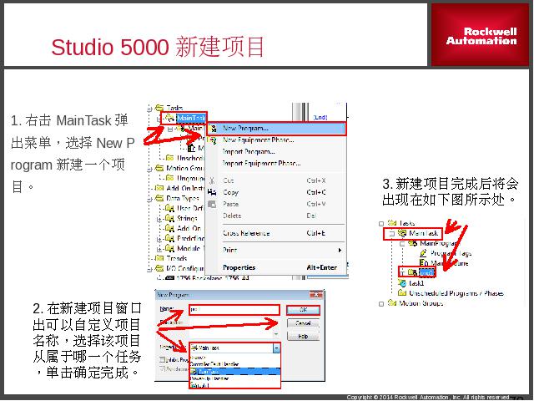Select Unscheduled Programs / Phases label
534x401 pixels.
pos(456,293)
